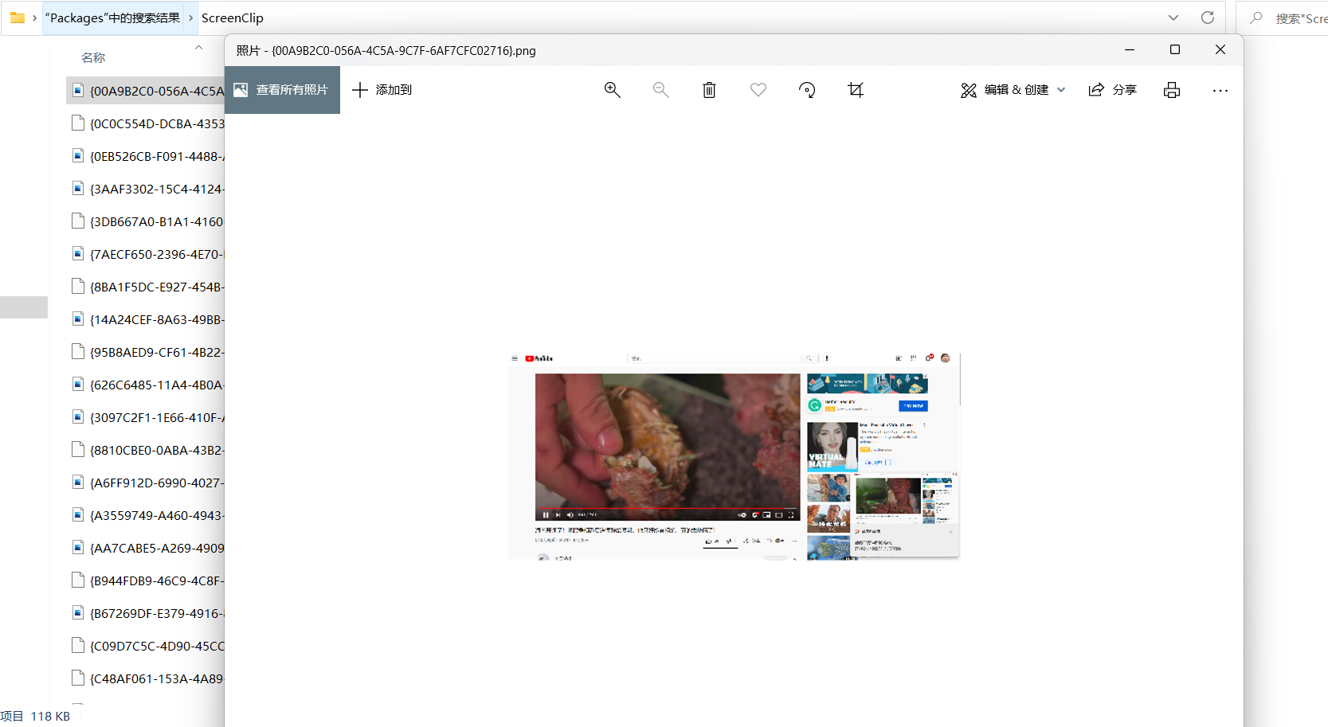The height and width of the screenshot is (727, 1328).
Task: Select file {0C0C554D-DCBA-4353 in list
Action: pos(156,123)
